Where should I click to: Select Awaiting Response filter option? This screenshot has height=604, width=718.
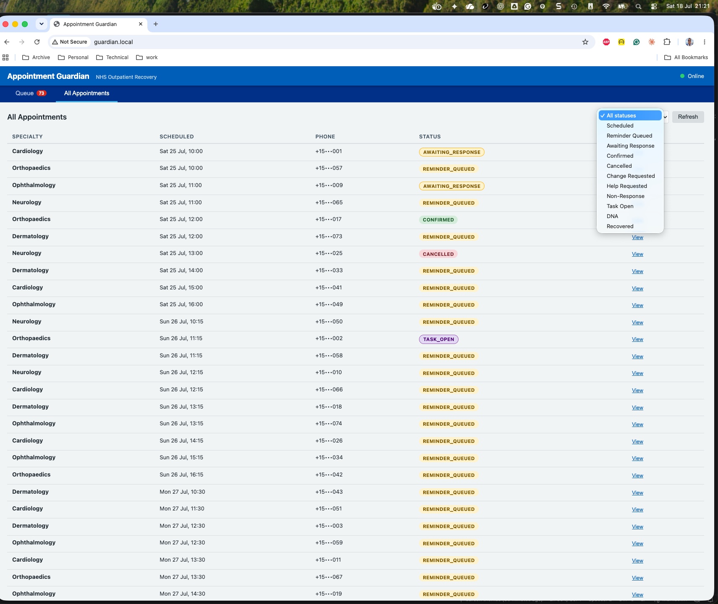click(630, 146)
